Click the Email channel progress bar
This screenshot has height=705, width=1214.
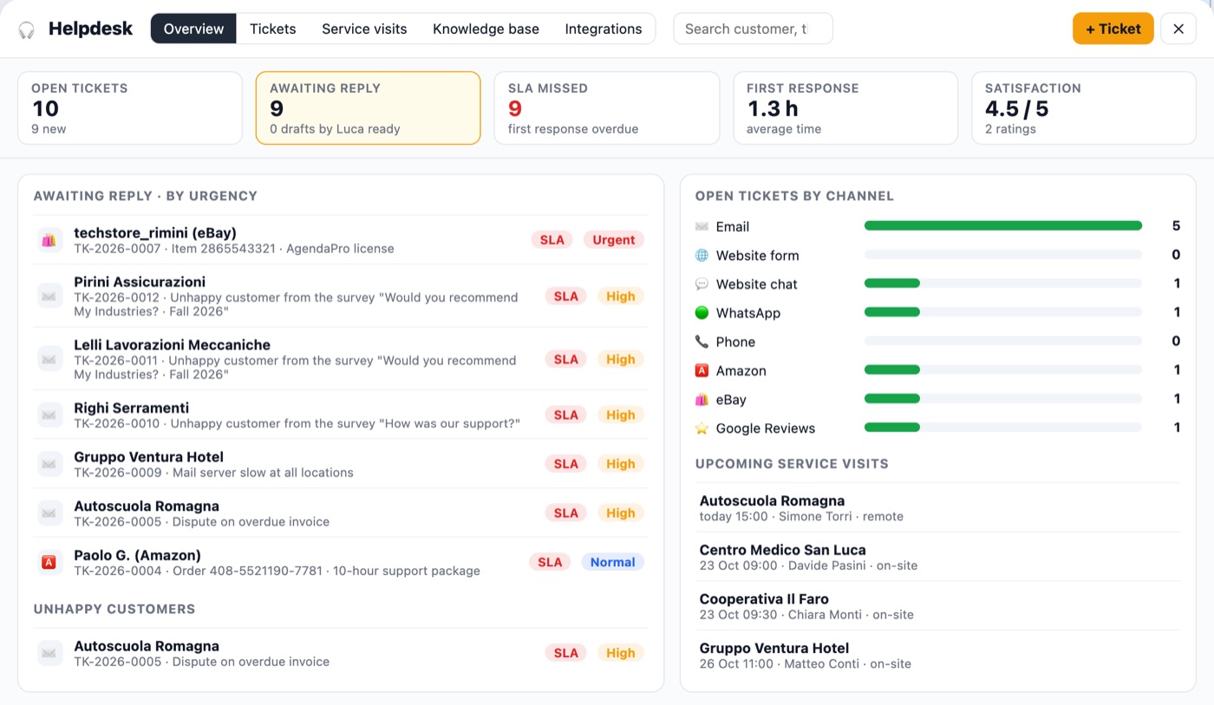[x=1003, y=226]
